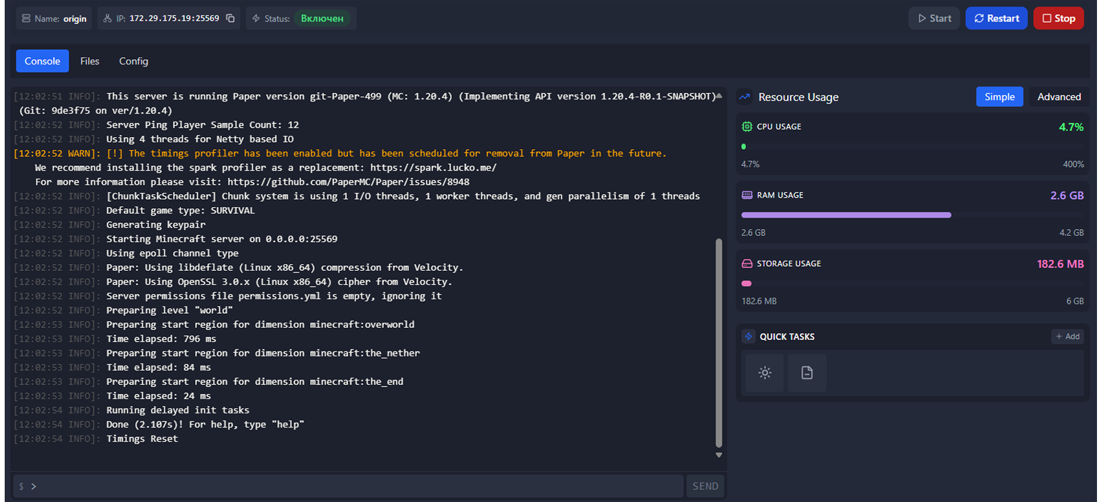Image resolution: width=1099 pixels, height=502 pixels.
Task: Click the 400% CPU limit label
Action: tap(1073, 164)
